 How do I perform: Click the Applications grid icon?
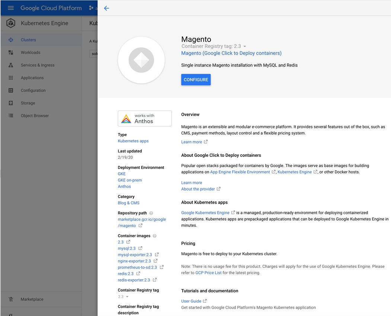11,78
